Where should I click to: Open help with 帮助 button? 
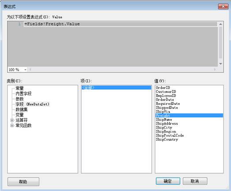click(x=23, y=182)
